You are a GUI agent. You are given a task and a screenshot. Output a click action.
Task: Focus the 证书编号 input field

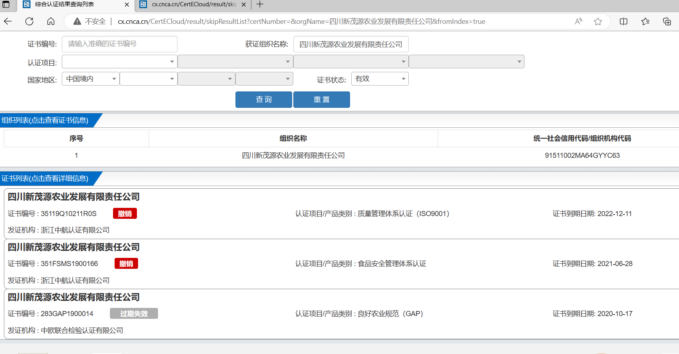point(120,44)
